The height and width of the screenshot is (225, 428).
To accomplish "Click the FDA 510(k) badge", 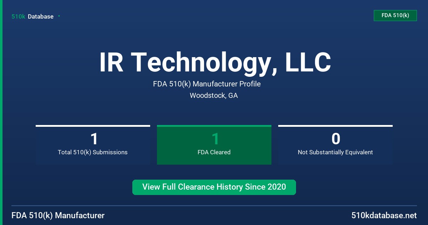I will 395,15.
